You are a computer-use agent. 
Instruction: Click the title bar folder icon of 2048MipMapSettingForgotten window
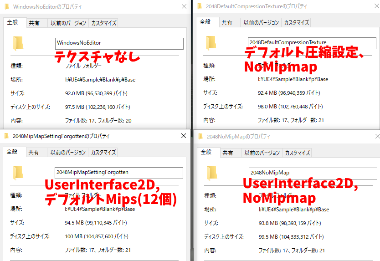(x=6, y=136)
